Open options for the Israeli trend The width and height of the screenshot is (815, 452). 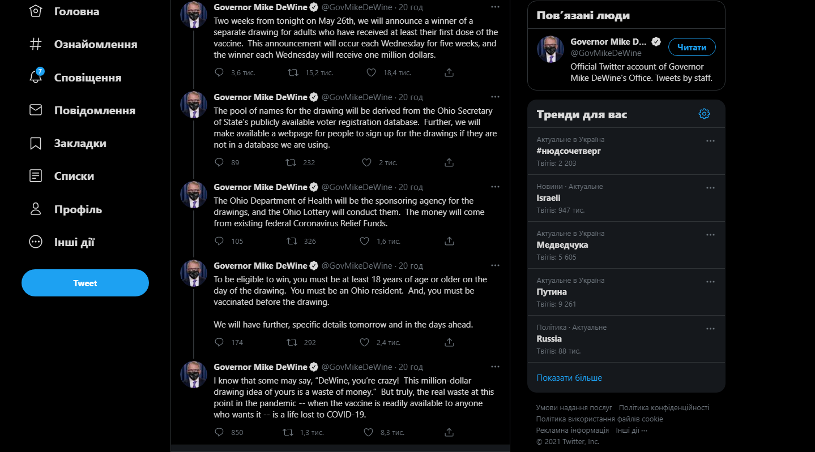click(710, 187)
